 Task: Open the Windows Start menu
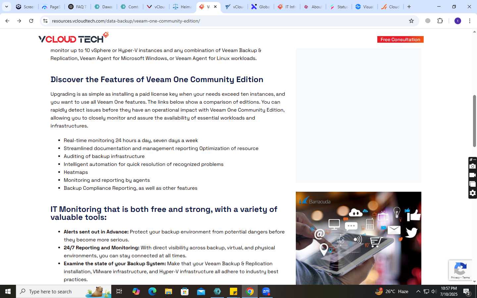coord(8,291)
